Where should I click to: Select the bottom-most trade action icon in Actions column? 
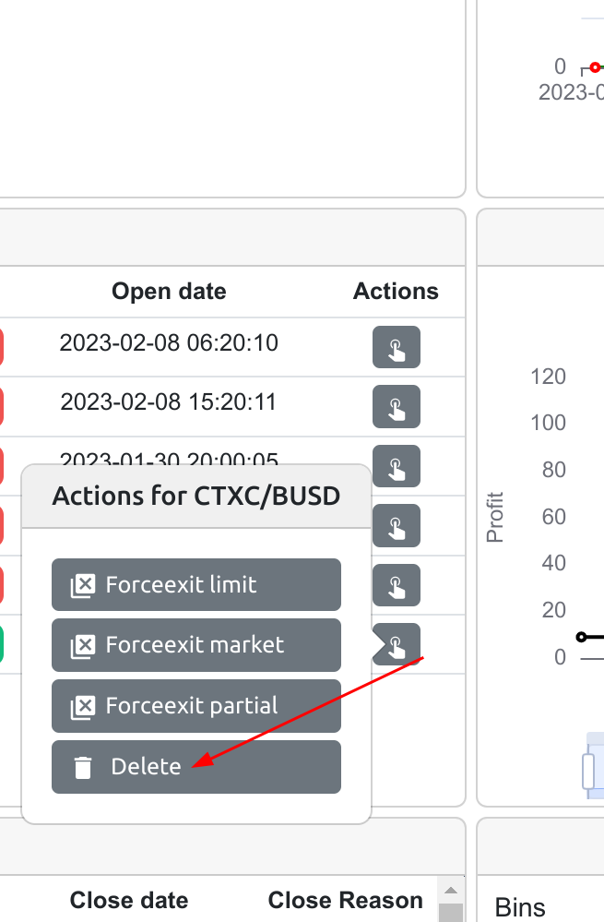tap(397, 644)
